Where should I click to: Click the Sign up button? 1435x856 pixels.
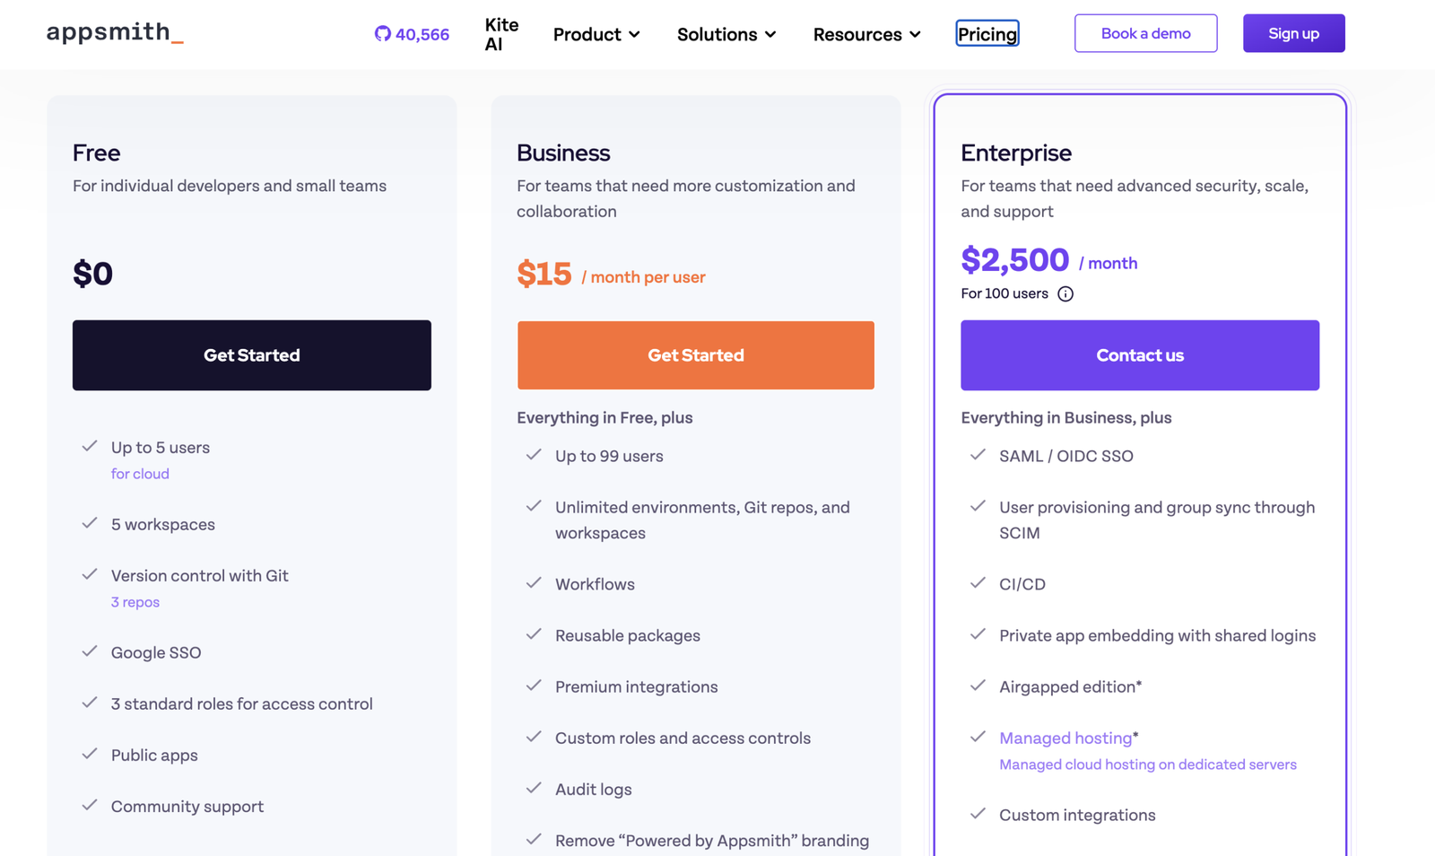click(x=1293, y=33)
